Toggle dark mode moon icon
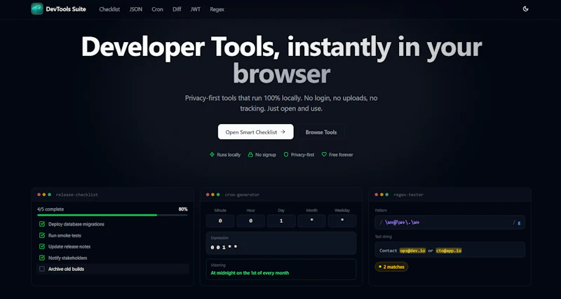This screenshot has height=299, width=561. click(525, 9)
